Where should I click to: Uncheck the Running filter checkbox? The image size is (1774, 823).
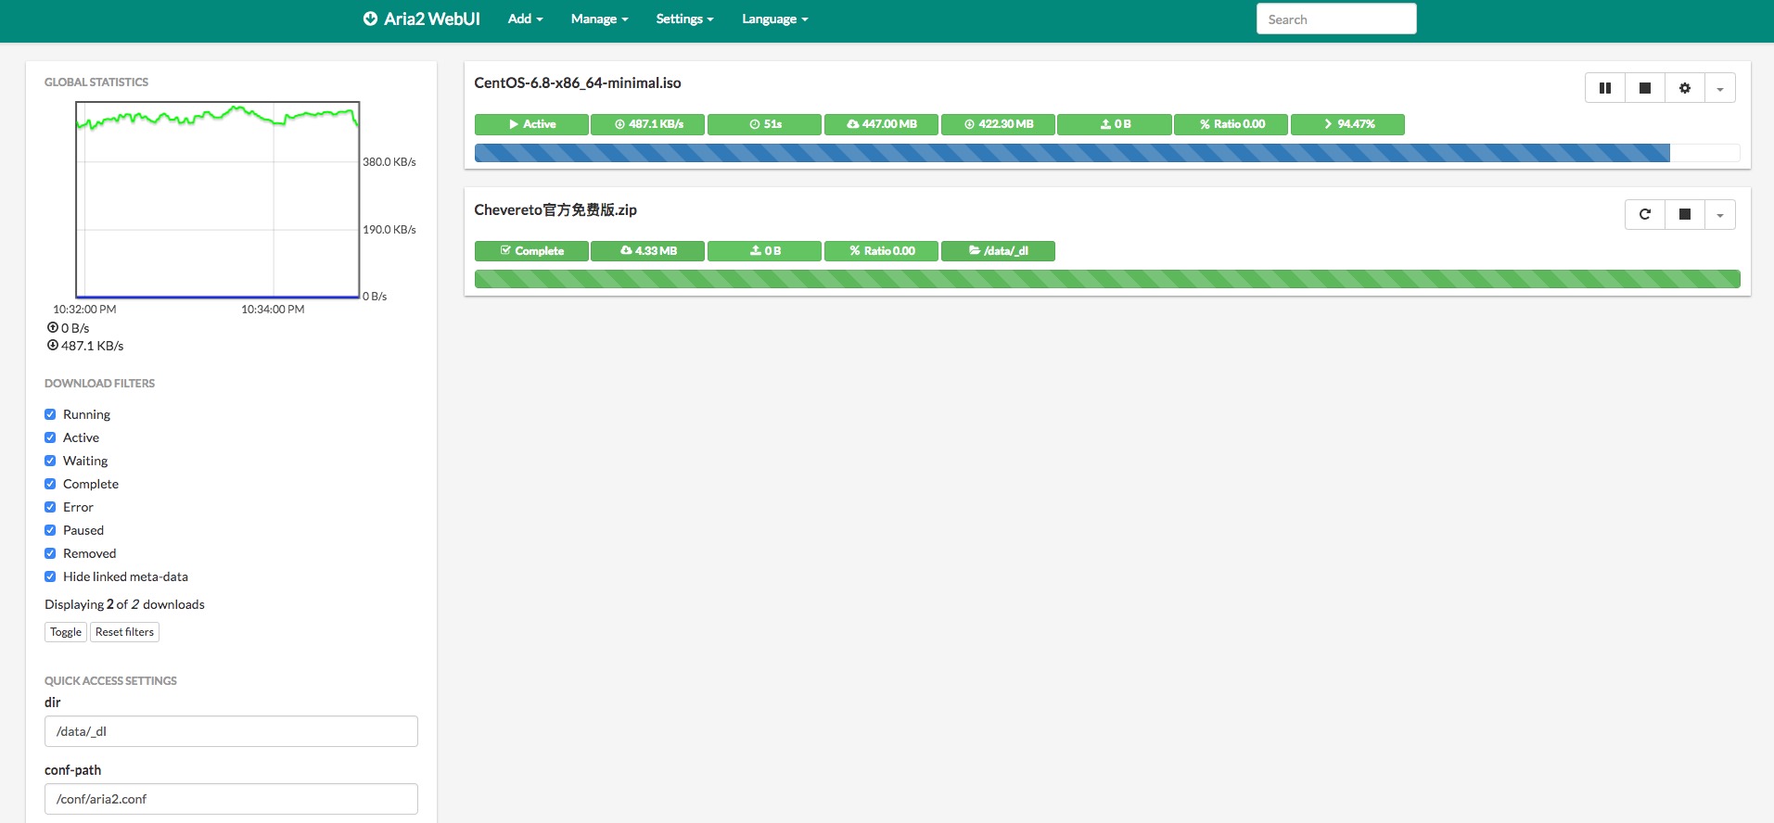tap(50, 414)
